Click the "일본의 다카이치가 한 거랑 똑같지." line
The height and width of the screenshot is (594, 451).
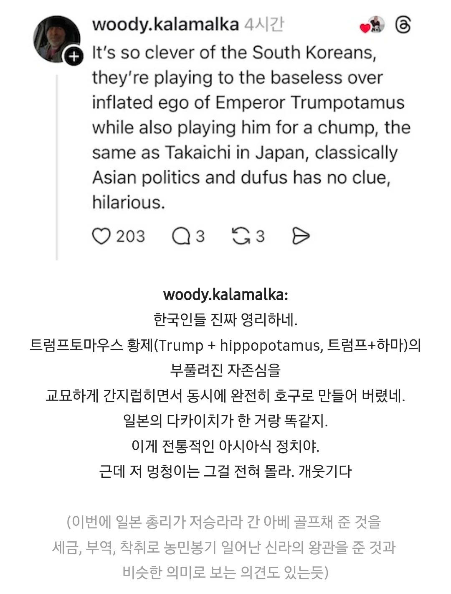(225, 421)
